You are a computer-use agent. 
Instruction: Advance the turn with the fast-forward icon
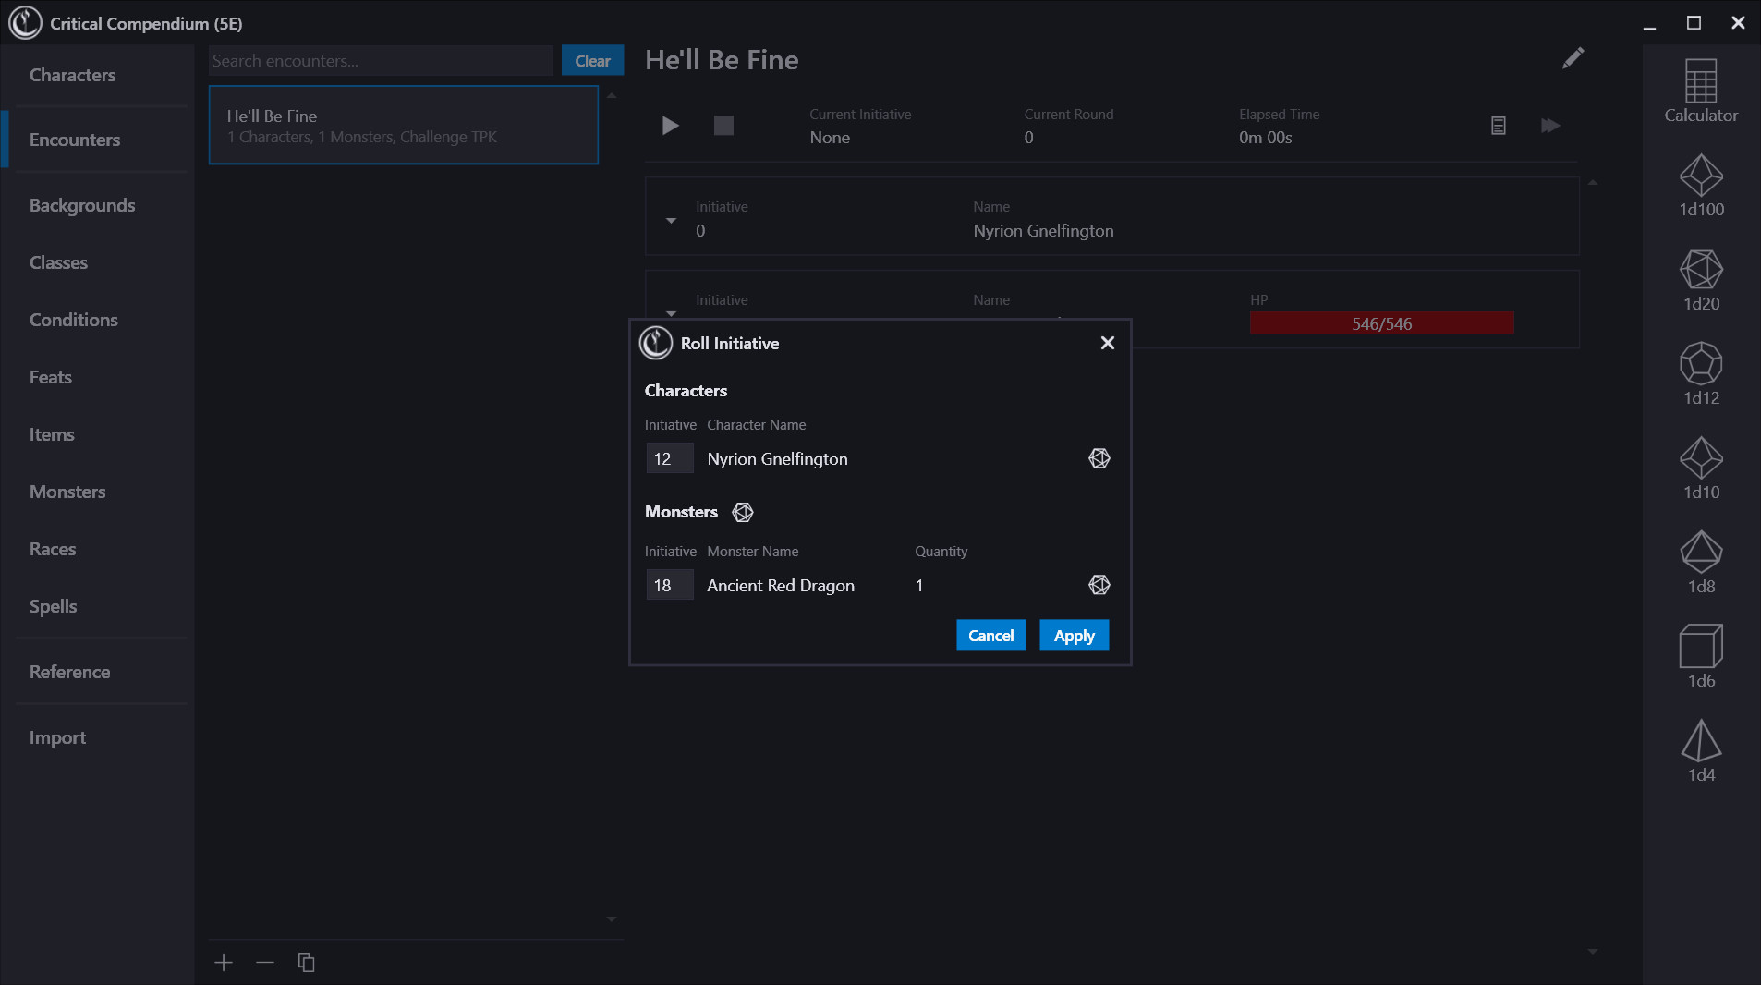(1551, 126)
